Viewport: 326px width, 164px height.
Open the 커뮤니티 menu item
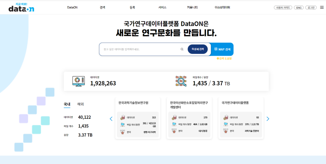tap(192, 8)
